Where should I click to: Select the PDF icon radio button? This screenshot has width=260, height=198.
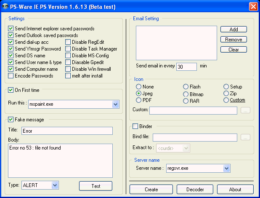pyautogui.click(x=138, y=100)
